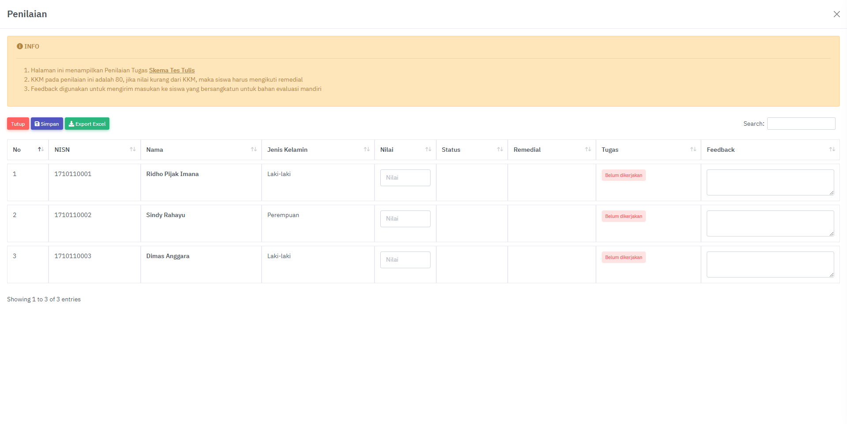
Task: Click Sindy Rahayu's Belum dikerjakan badge
Action: tap(623, 216)
